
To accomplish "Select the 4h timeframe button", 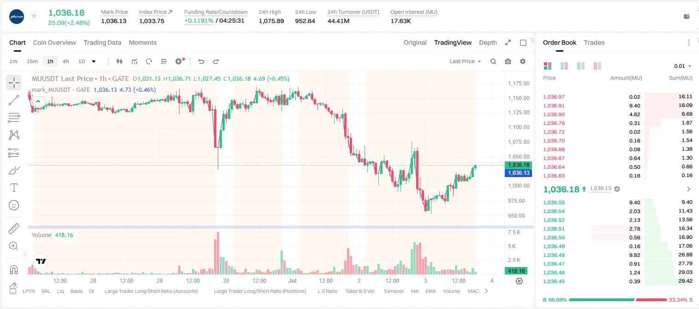I will (x=66, y=61).
